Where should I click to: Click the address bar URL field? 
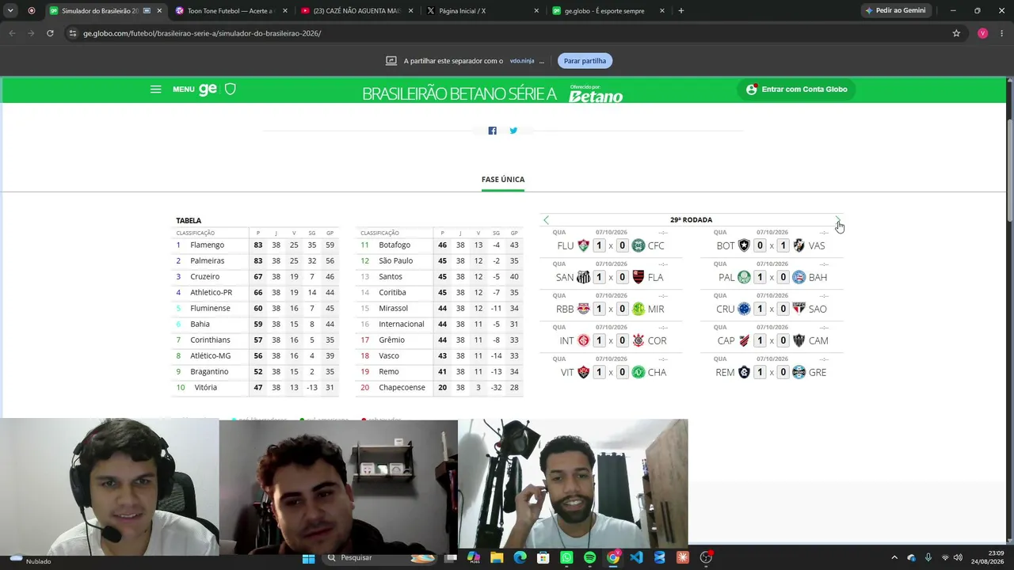pos(507,33)
